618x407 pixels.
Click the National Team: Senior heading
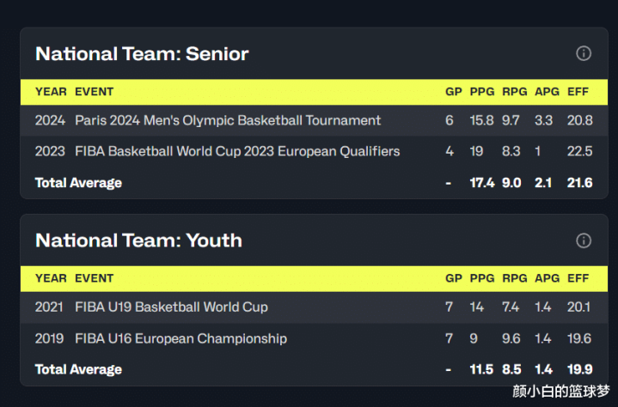click(x=142, y=54)
